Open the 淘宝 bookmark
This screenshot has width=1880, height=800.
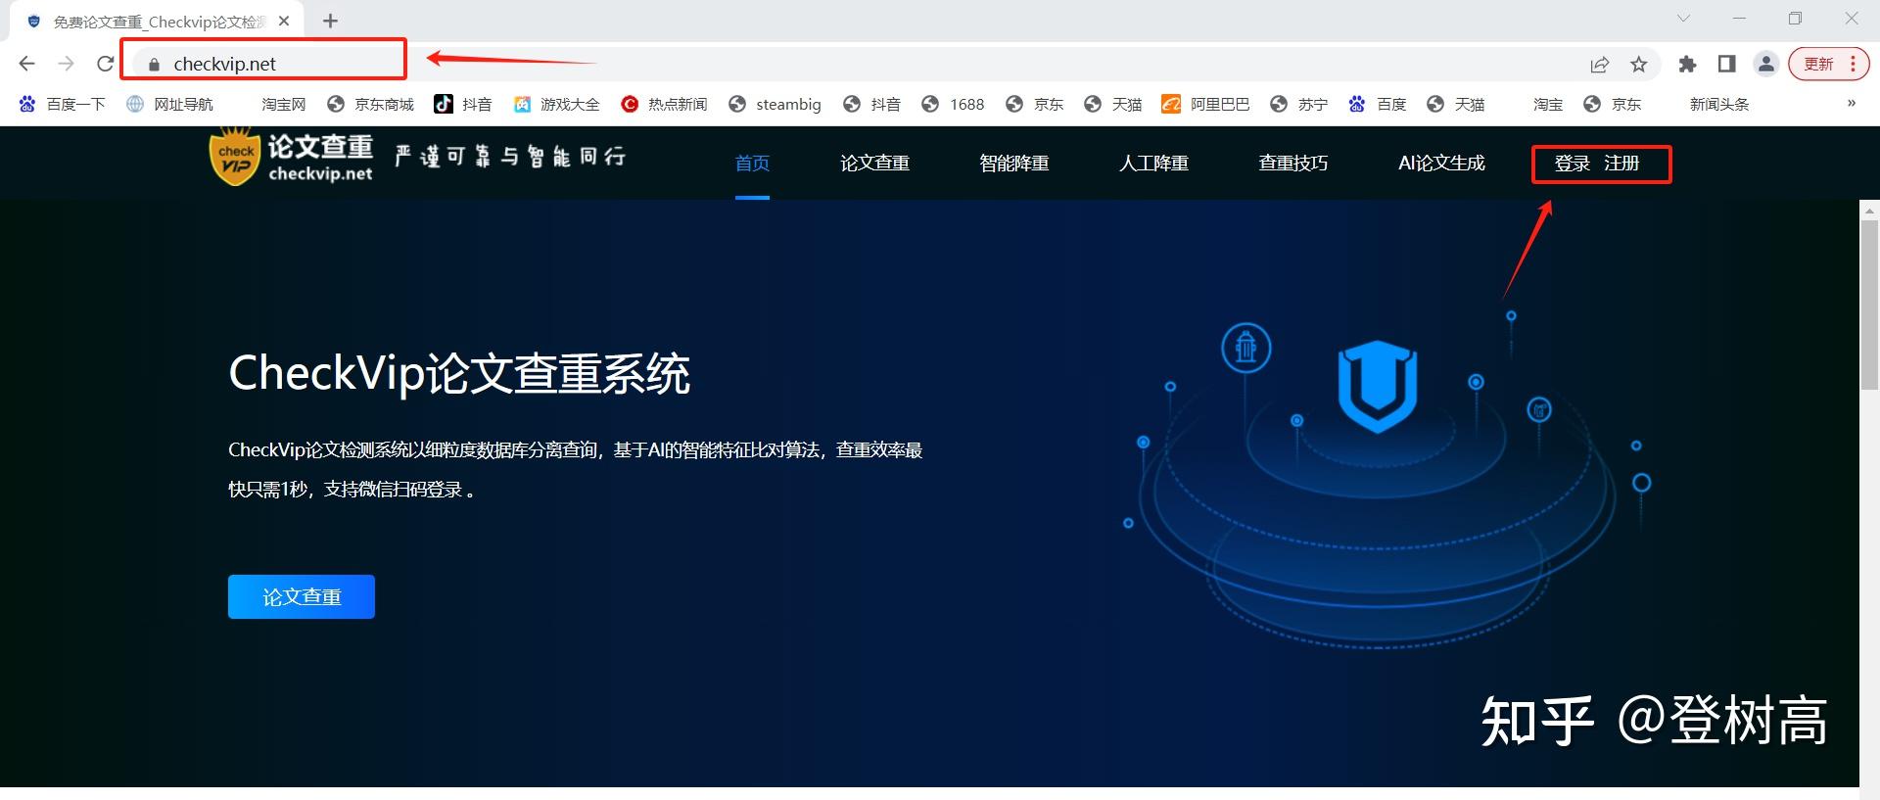tap(1548, 104)
